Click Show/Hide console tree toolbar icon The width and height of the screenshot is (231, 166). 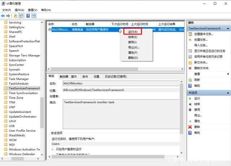[x=21, y=16]
